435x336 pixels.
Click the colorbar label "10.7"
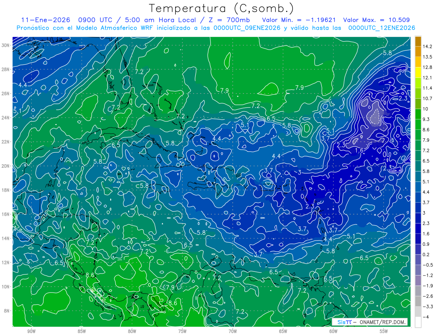point(427,99)
